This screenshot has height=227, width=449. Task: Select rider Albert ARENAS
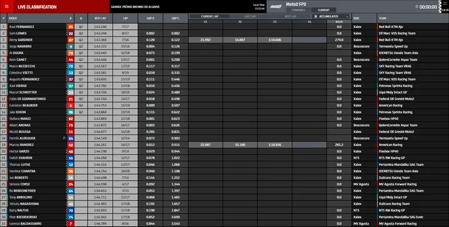coord(20,125)
